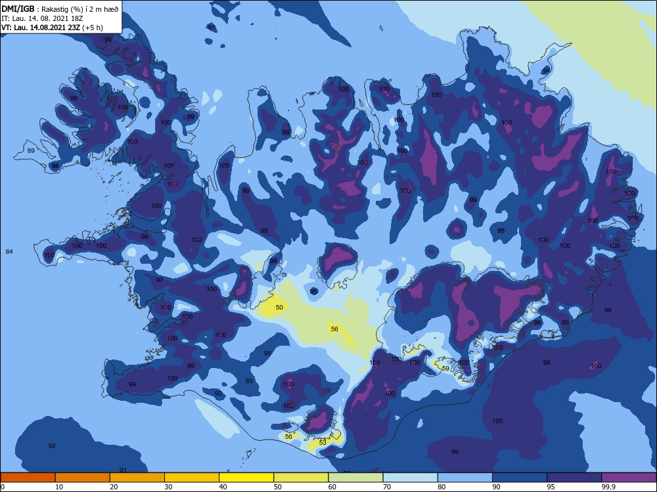This screenshot has height=492, width=657.
Task: Pick the 20–30 legend color block
Action: coord(137,478)
